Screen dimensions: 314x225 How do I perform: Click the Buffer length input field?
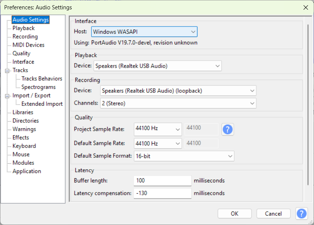click(x=162, y=181)
